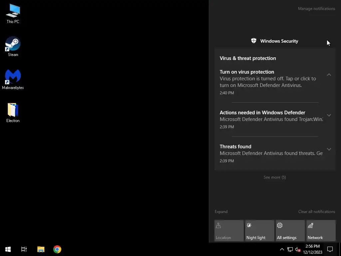The image size is (341, 256).
Task: Click the network tray icon
Action: [290, 249]
